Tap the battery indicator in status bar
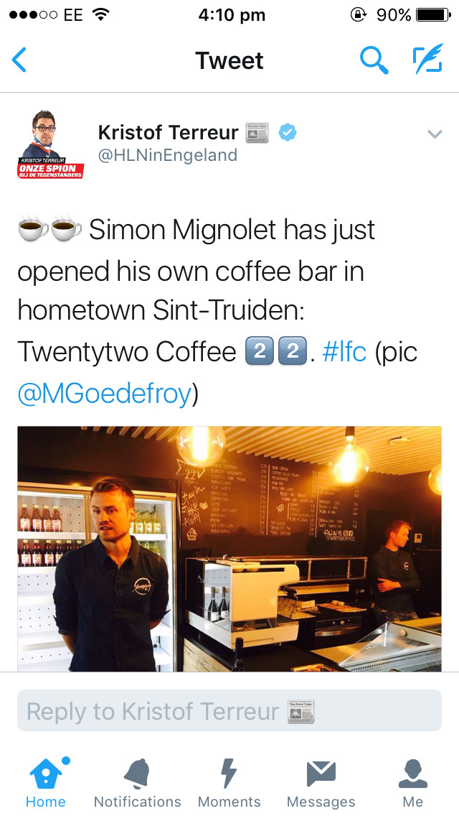Screen dimensions: 459x816 [x=433, y=14]
